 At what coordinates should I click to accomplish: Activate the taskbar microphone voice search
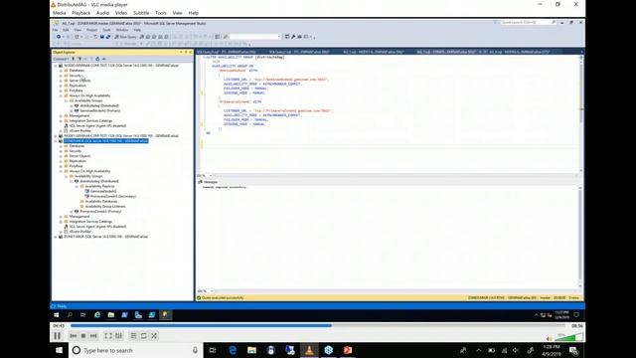[x=195, y=350]
